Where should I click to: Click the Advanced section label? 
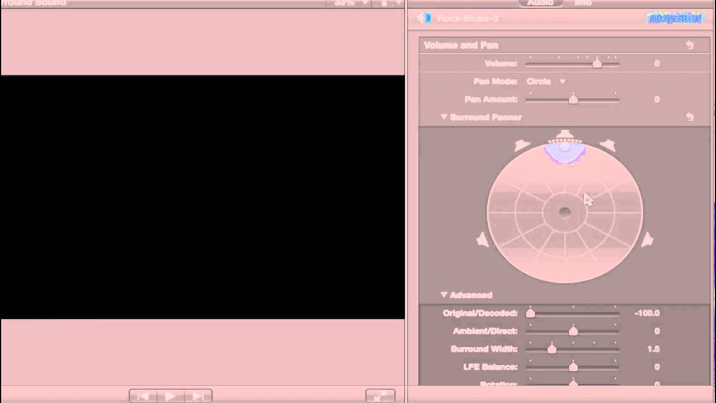471,295
